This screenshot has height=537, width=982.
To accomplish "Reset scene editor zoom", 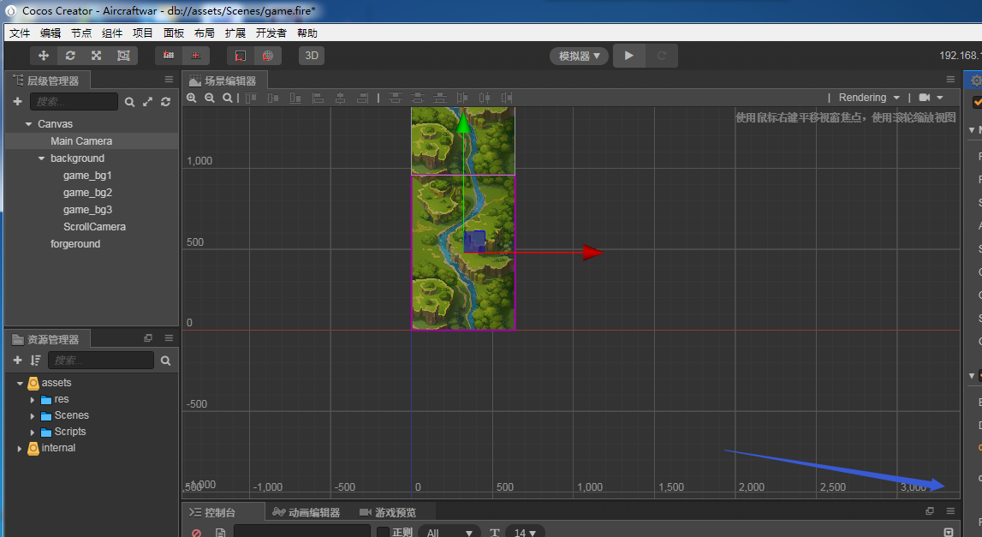I will [x=228, y=98].
